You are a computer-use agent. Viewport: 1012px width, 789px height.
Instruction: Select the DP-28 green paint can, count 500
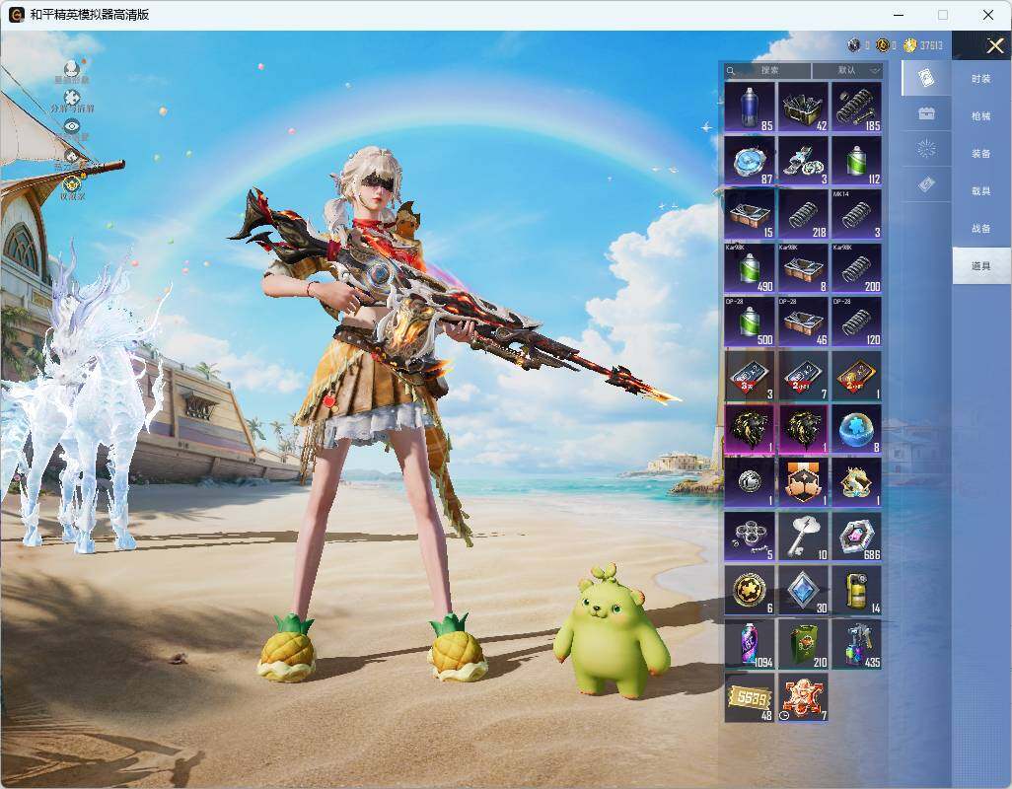point(750,322)
